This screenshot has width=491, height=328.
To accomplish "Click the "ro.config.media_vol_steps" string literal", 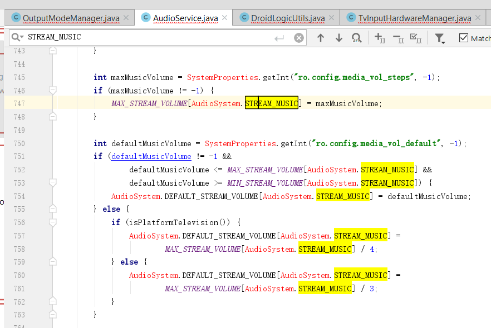I will [x=354, y=77].
